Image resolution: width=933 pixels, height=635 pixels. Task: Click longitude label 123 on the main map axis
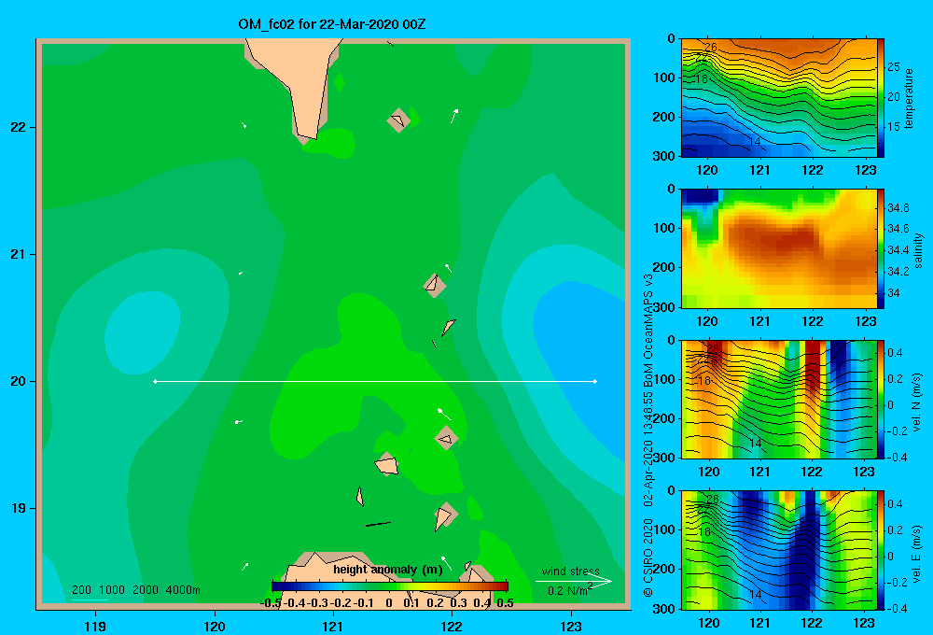tap(571, 626)
